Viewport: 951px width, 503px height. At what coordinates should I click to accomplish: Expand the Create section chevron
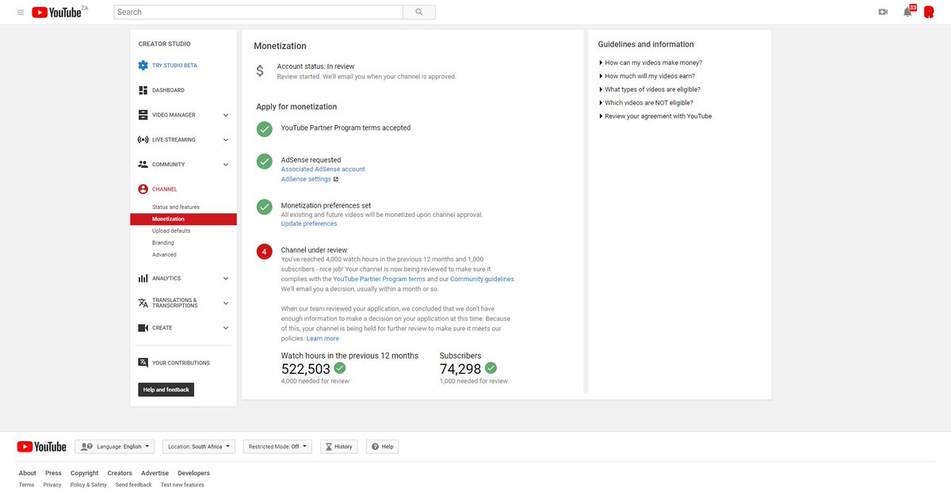(x=226, y=328)
